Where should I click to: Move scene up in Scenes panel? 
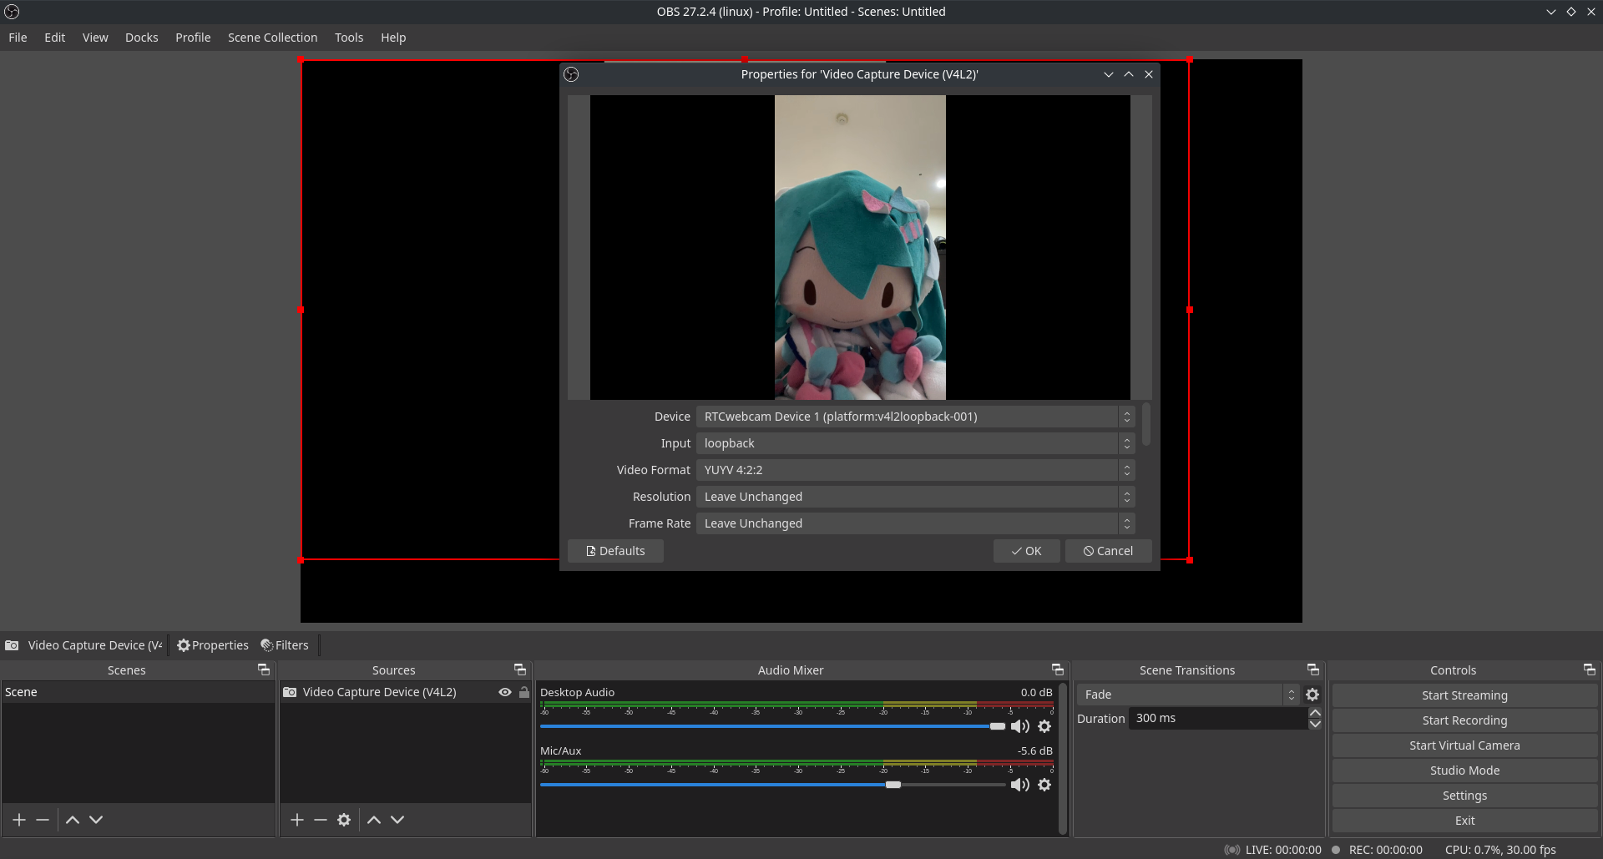tap(73, 820)
